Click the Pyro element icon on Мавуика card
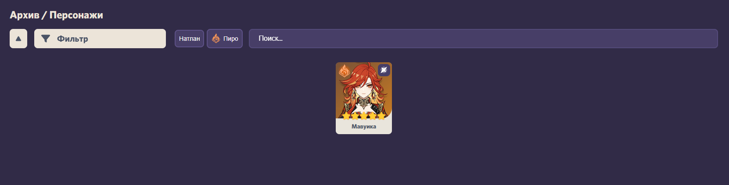This screenshot has height=185, width=729. pos(344,71)
